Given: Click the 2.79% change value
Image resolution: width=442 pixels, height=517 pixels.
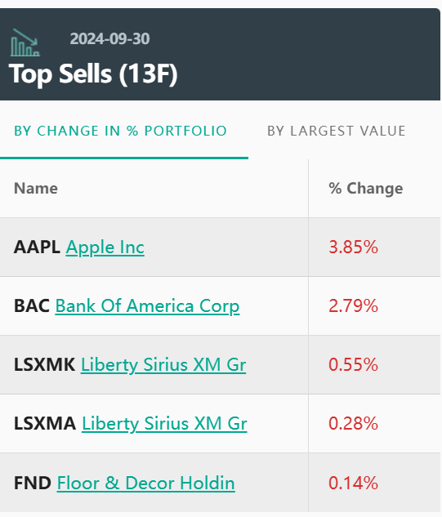Looking at the screenshot, I should tap(353, 306).
